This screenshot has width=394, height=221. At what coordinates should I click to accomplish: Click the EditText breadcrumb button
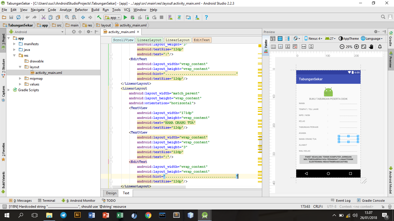pyautogui.click(x=202, y=40)
